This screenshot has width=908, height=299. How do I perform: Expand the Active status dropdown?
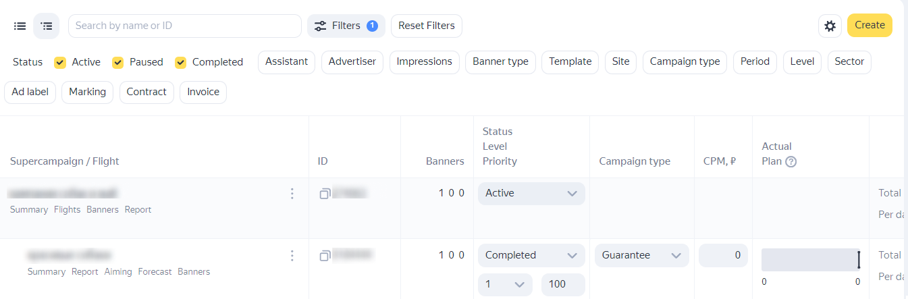coord(531,194)
